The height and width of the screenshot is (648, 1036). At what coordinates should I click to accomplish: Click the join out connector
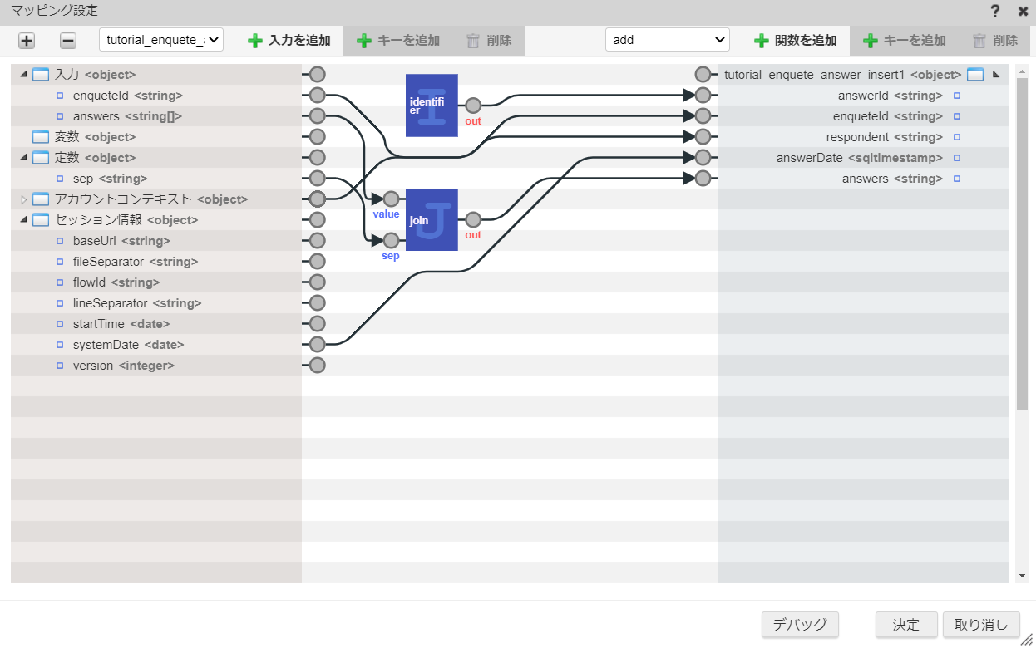473,220
